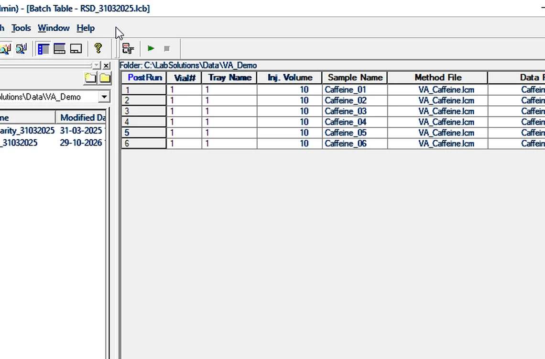The image size is (545, 359).
Task: Click the Sample Name column header
Action: 355,77
